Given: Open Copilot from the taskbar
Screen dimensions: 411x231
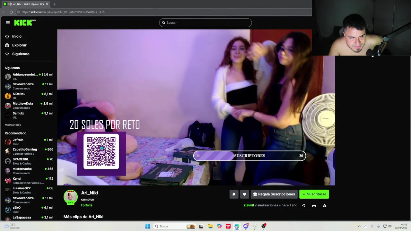Looking at the screenshot, I should [x=219, y=226].
